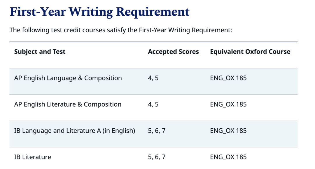Click the 5, 6, 7 score for IB Language and Literature

pyautogui.click(x=157, y=131)
